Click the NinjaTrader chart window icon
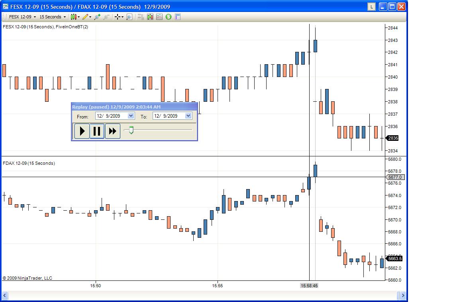The height and width of the screenshot is (302, 459). (6, 6)
